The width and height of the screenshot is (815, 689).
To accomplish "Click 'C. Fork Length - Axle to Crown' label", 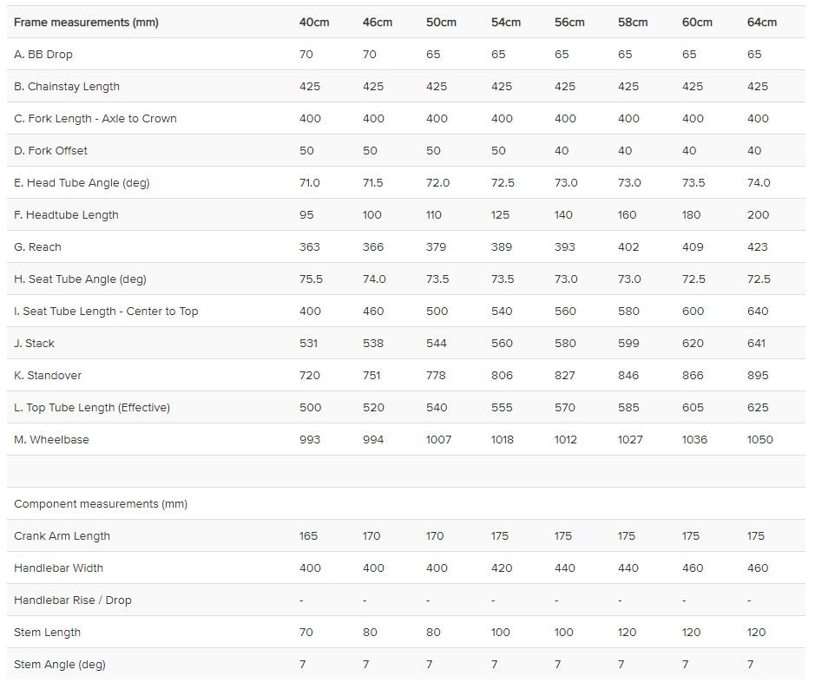I will coord(95,119).
